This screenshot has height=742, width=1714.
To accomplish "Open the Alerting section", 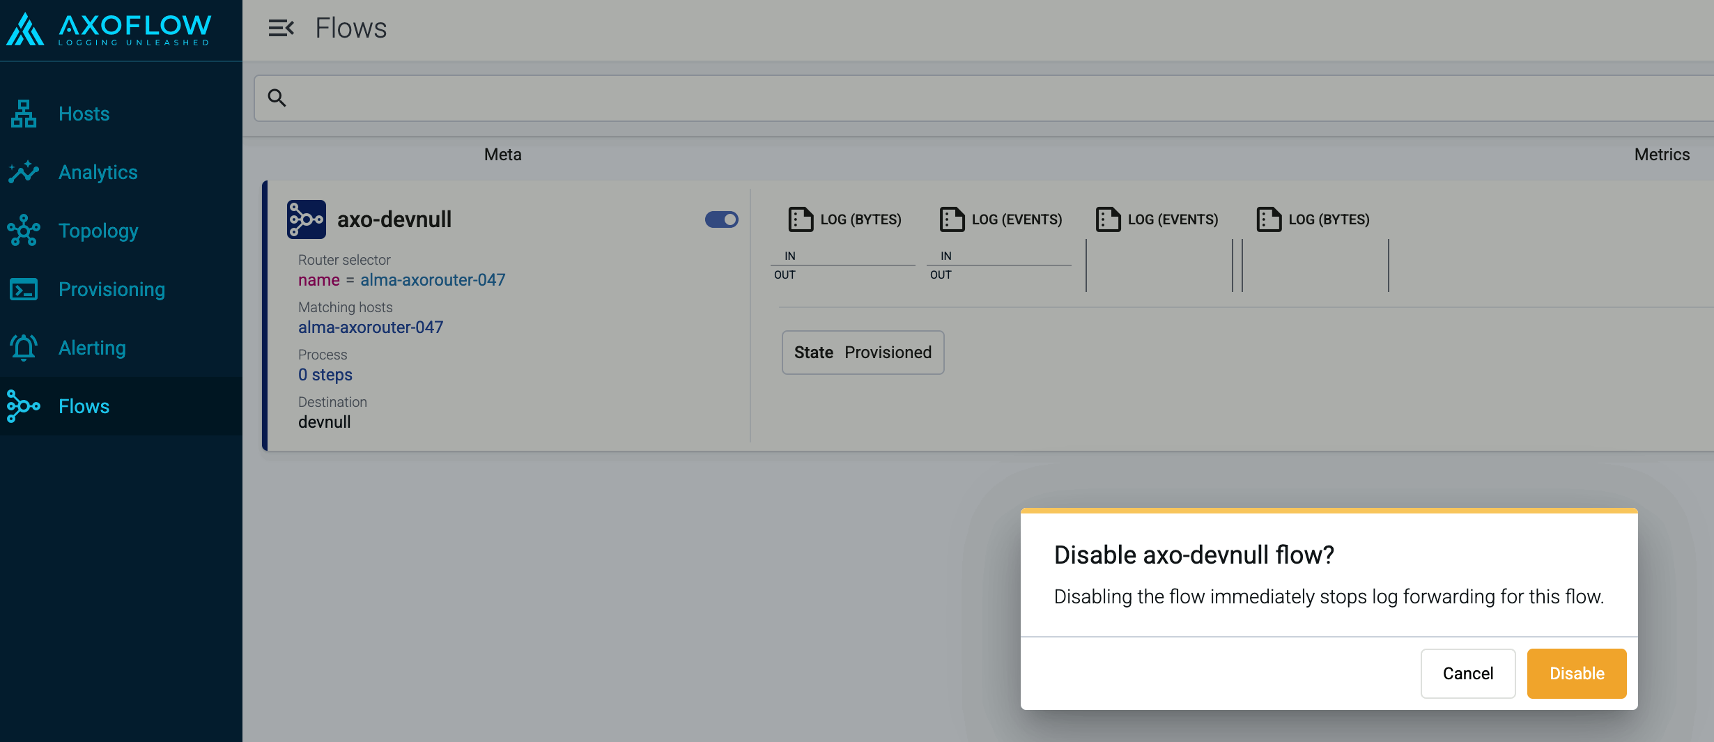I will (x=92, y=348).
